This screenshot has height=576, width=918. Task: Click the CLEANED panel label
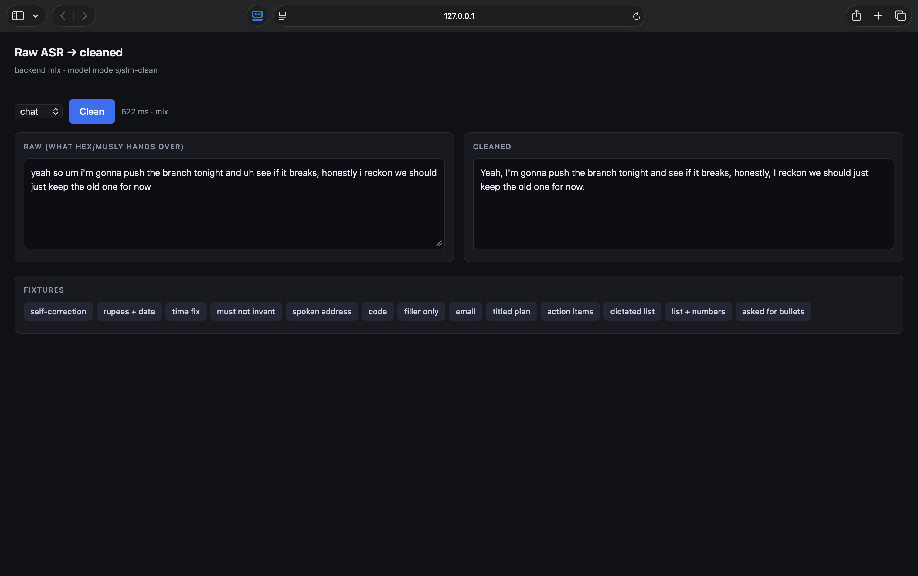click(492, 147)
